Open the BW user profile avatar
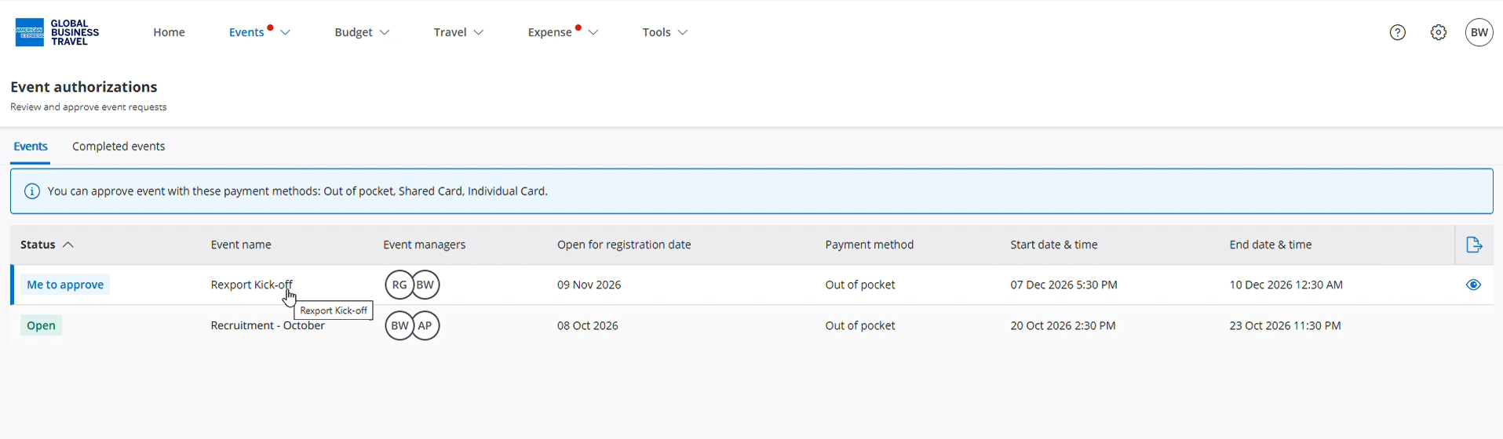1503x439 pixels. click(x=1479, y=32)
